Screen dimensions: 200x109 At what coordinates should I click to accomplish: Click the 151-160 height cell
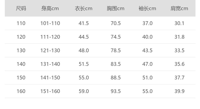(50, 91)
